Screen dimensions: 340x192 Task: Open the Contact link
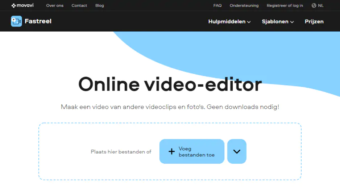[79, 5]
